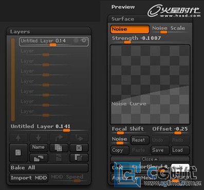Click the Split Layer icon below delete
Screen dimensions: 204x190
79,158
